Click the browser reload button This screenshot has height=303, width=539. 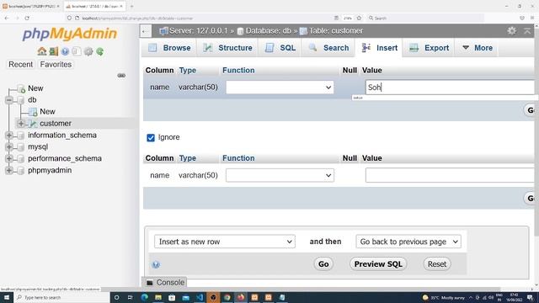coord(27,18)
